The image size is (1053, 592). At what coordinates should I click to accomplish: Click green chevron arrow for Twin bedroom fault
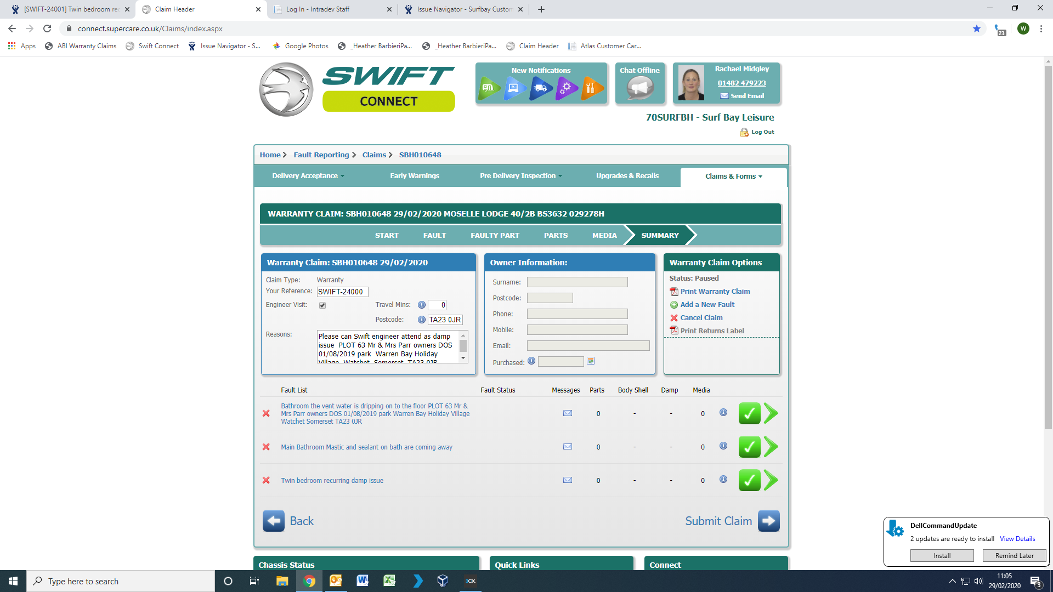(x=771, y=480)
